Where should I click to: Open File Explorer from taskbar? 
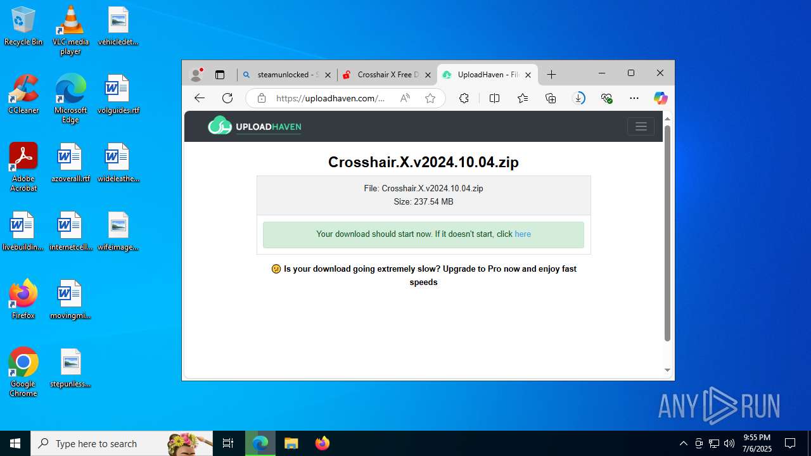point(291,443)
